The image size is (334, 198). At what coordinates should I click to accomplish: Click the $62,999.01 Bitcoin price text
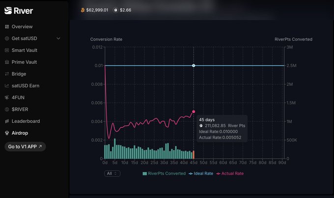(97, 10)
